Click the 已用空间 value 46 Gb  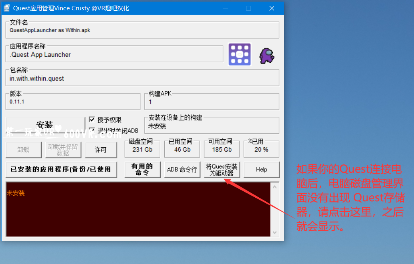[182, 149]
